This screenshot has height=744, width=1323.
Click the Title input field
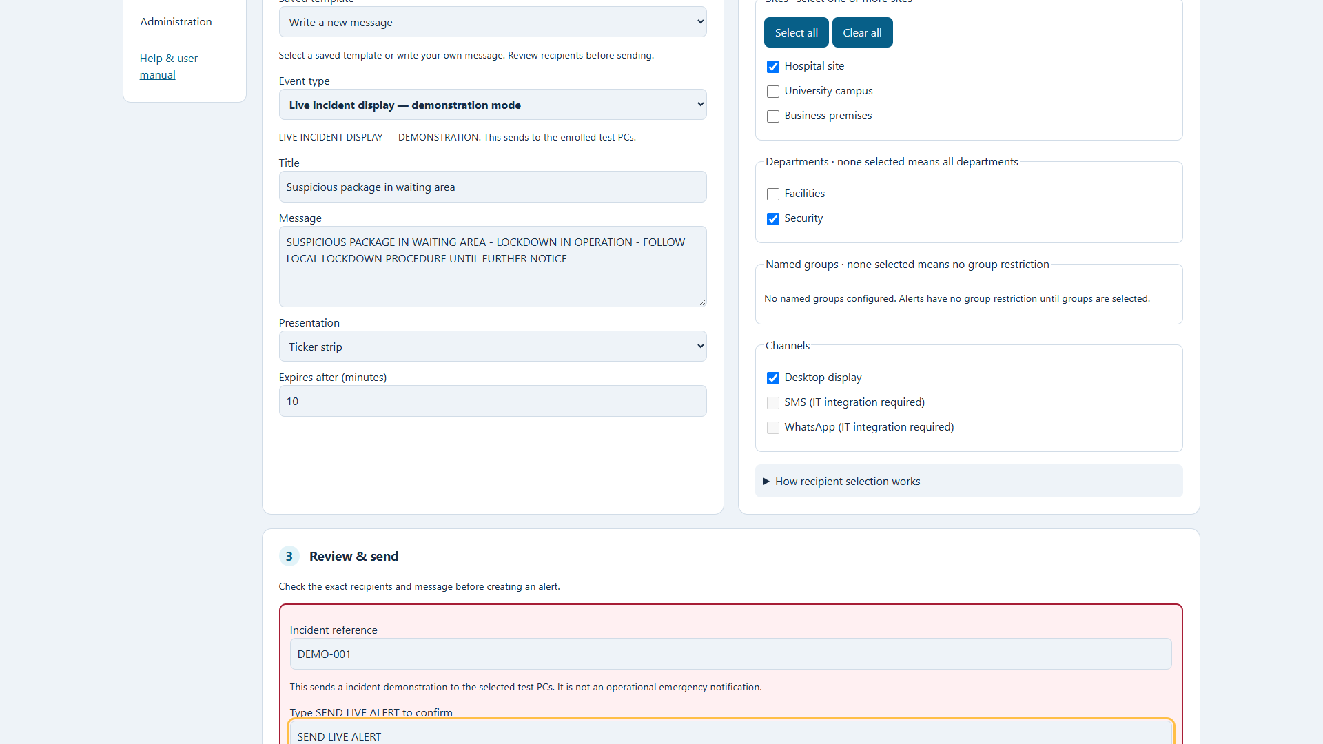493,187
